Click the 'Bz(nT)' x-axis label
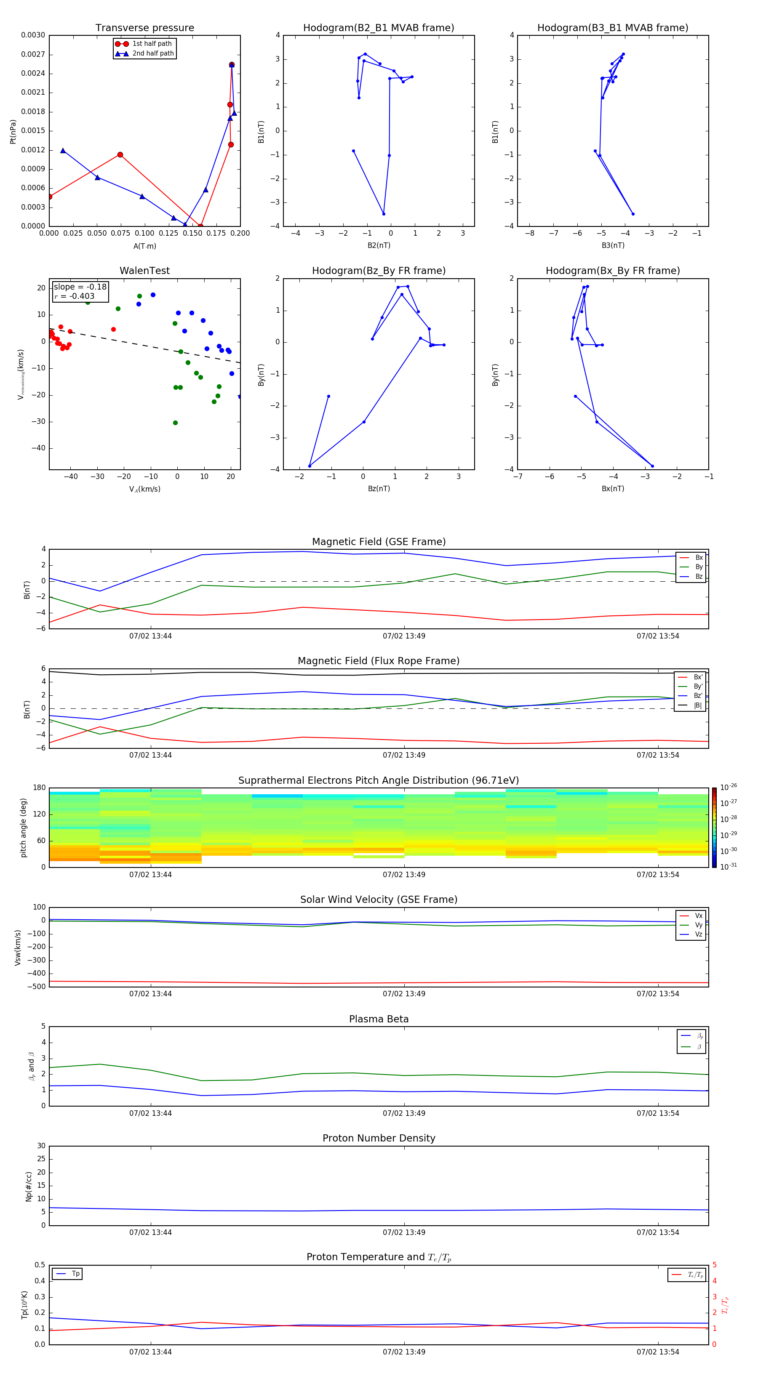 pyautogui.click(x=379, y=489)
